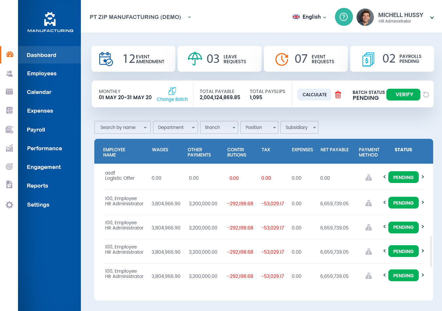Open the Subsidiary filter dropdown

299,127
